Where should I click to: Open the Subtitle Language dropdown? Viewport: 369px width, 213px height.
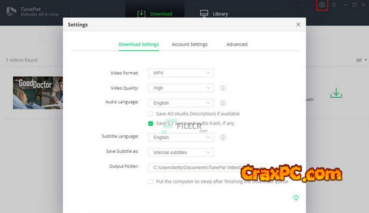point(181,137)
